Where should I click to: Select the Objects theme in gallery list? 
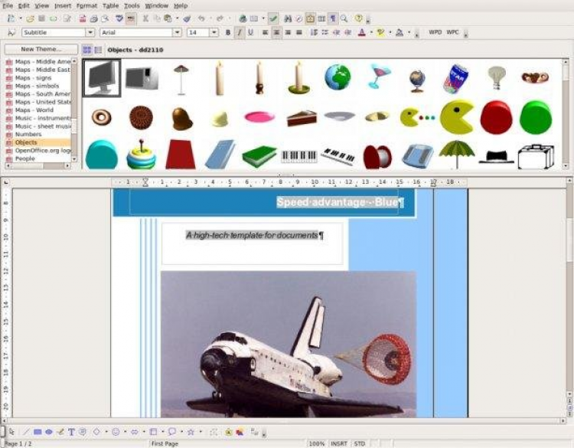(x=38, y=142)
